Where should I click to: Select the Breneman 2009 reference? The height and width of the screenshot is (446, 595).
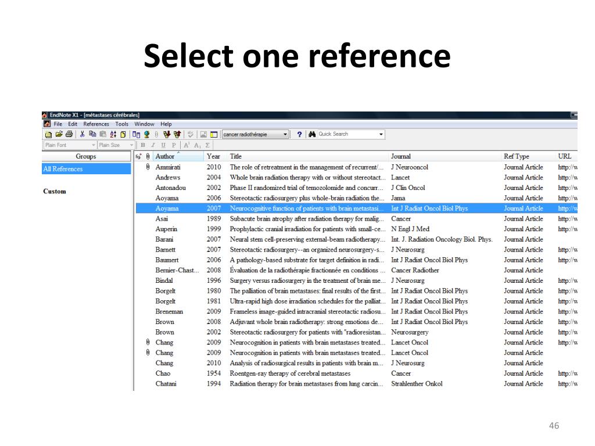[x=356, y=311]
